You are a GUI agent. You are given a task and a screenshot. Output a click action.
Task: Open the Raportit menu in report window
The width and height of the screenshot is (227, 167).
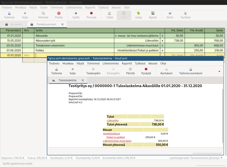[x=127, y=64]
